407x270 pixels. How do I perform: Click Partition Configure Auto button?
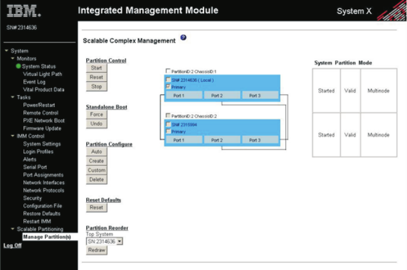click(96, 151)
